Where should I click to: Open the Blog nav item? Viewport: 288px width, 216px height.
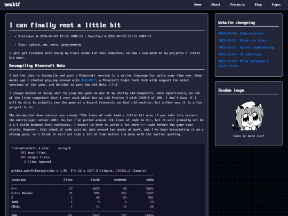258,5
